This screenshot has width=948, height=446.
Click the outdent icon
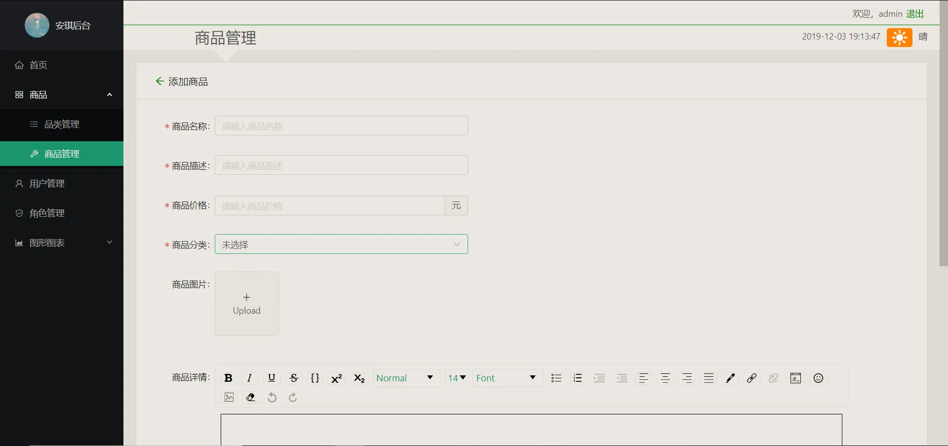(622, 378)
